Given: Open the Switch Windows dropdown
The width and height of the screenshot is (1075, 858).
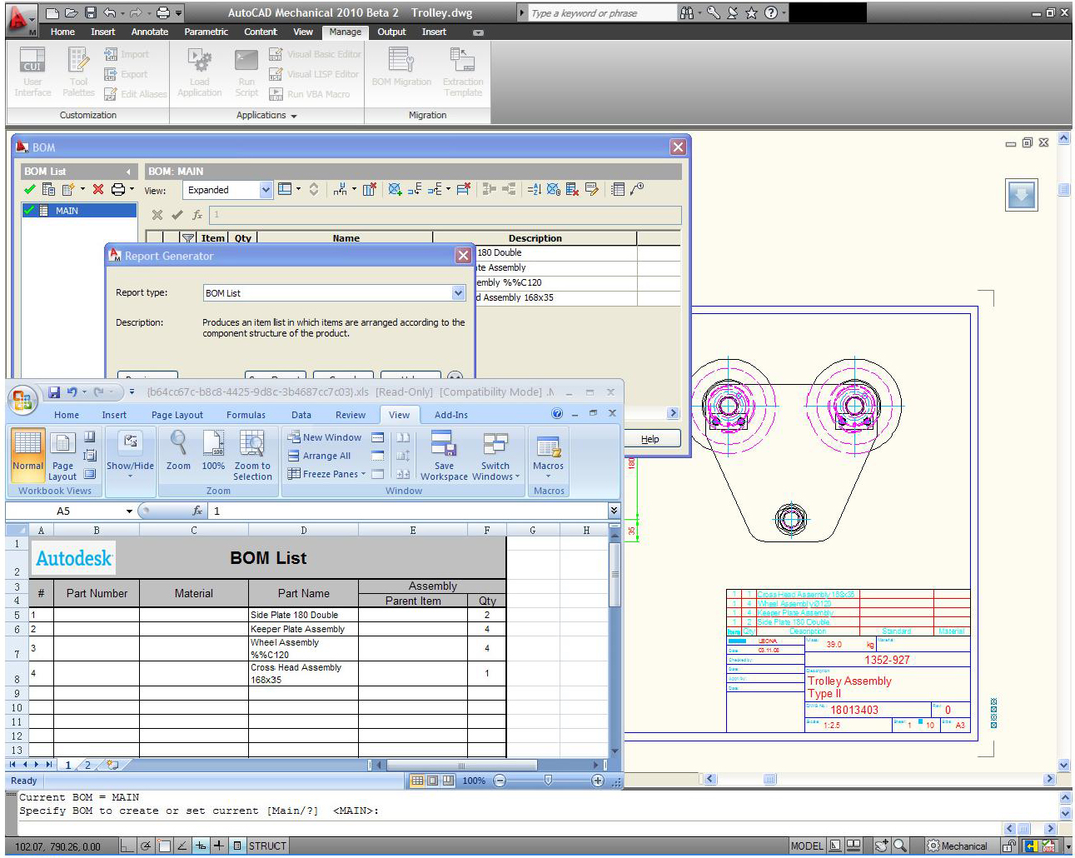Looking at the screenshot, I should (x=495, y=455).
